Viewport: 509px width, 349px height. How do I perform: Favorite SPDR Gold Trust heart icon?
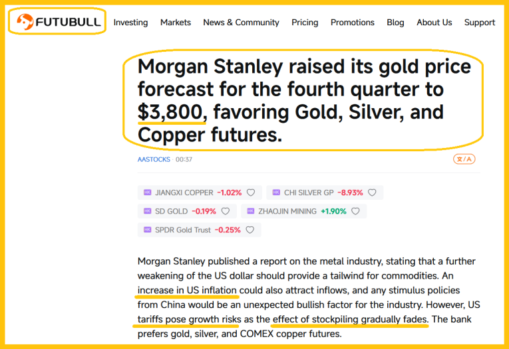coord(251,230)
